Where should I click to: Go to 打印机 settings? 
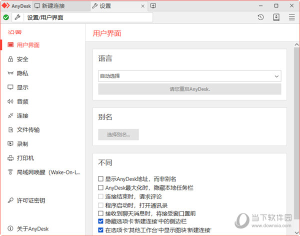click(25, 158)
